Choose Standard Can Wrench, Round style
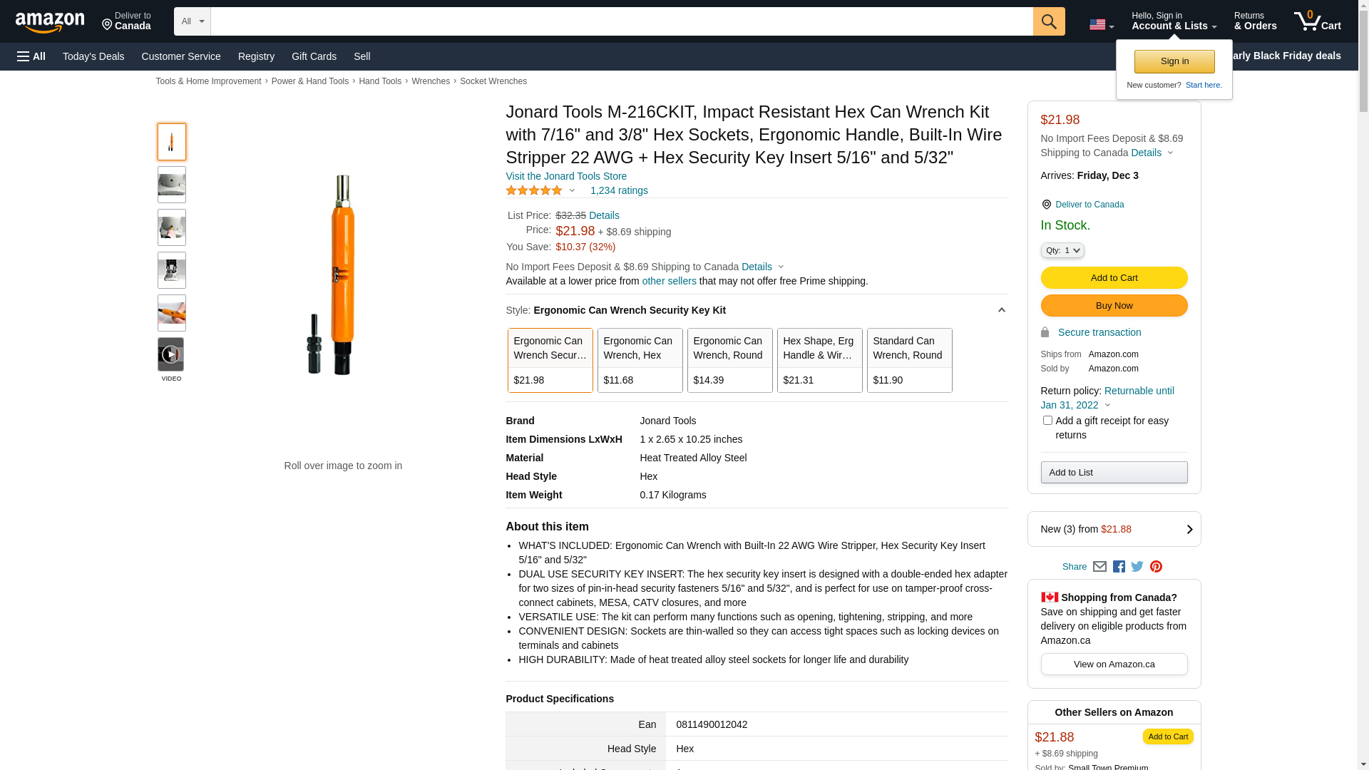 click(909, 360)
